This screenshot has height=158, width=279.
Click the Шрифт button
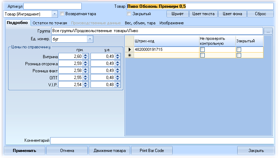pyautogui.click(x=178, y=14)
